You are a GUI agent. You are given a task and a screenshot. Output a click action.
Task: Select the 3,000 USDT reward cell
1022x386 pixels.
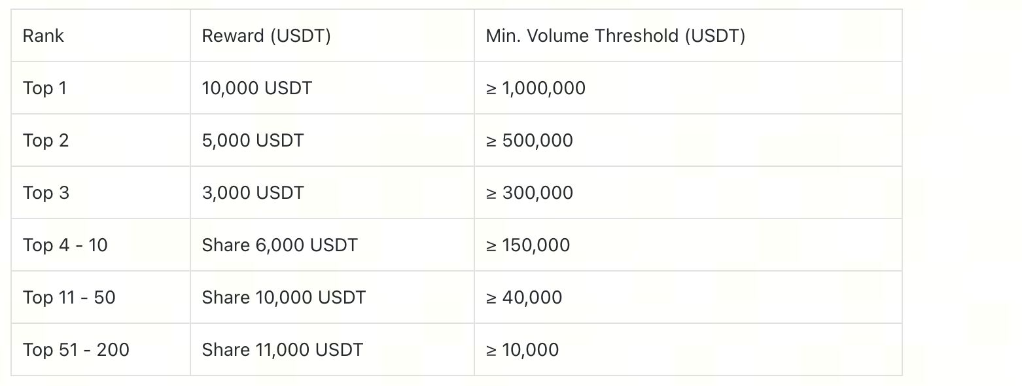coord(253,193)
